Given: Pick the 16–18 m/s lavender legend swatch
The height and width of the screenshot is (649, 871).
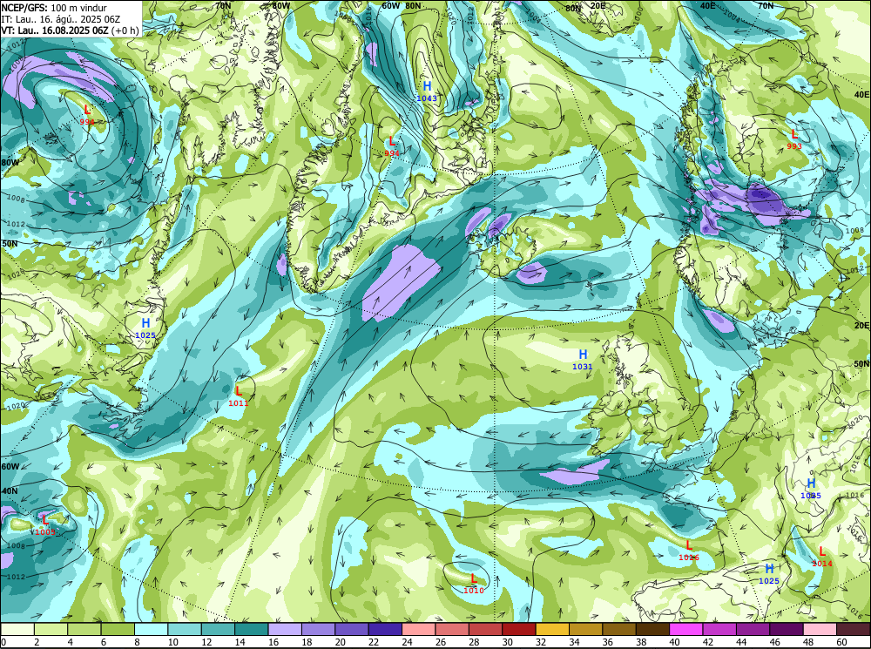Looking at the screenshot, I should [x=285, y=629].
